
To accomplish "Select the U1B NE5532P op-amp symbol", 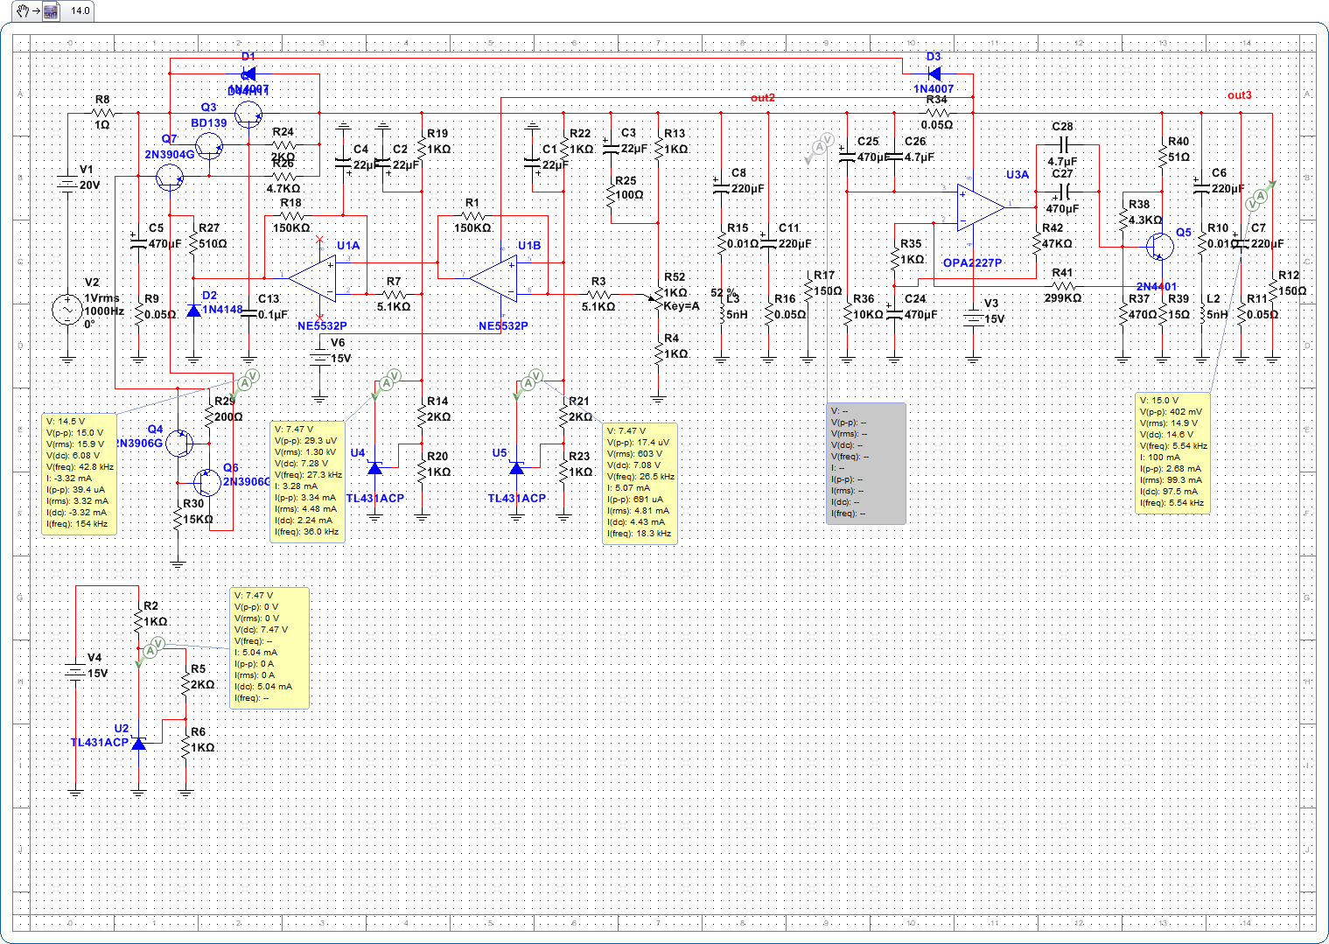I will [494, 278].
